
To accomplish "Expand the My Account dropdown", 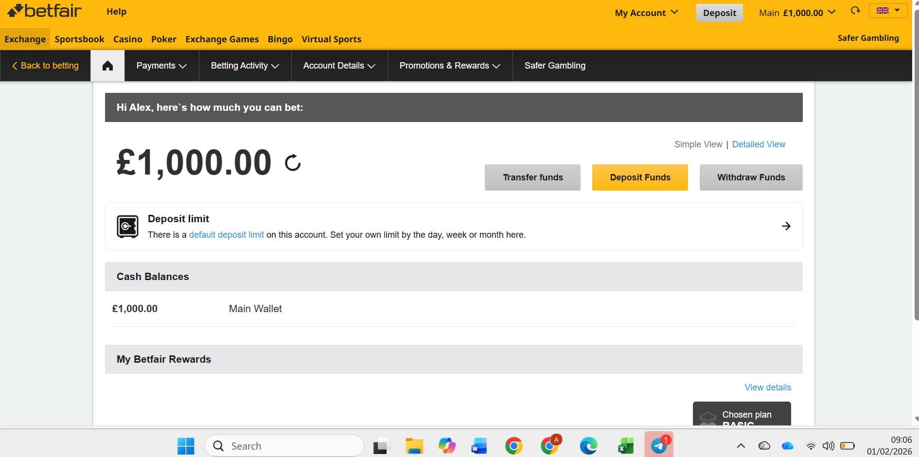I will pyautogui.click(x=646, y=13).
